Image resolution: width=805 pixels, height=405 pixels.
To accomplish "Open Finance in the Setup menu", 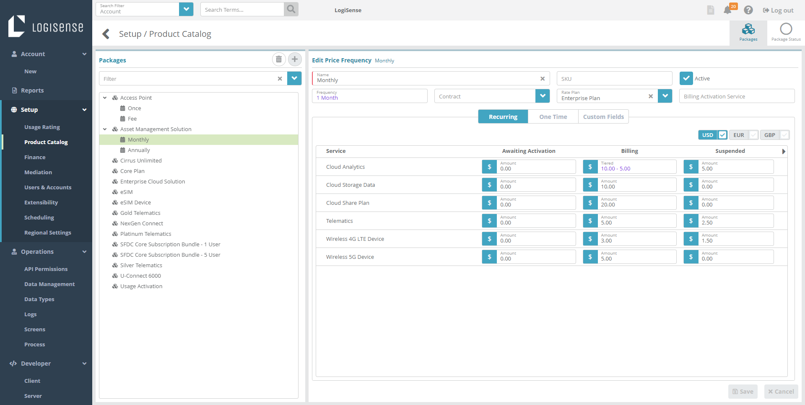I will coord(35,157).
